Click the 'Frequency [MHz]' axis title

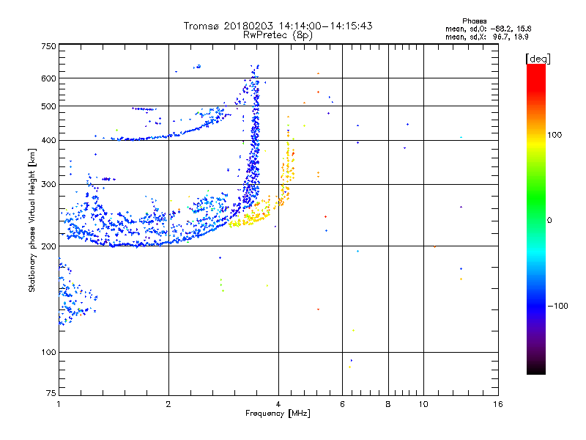[x=278, y=414]
